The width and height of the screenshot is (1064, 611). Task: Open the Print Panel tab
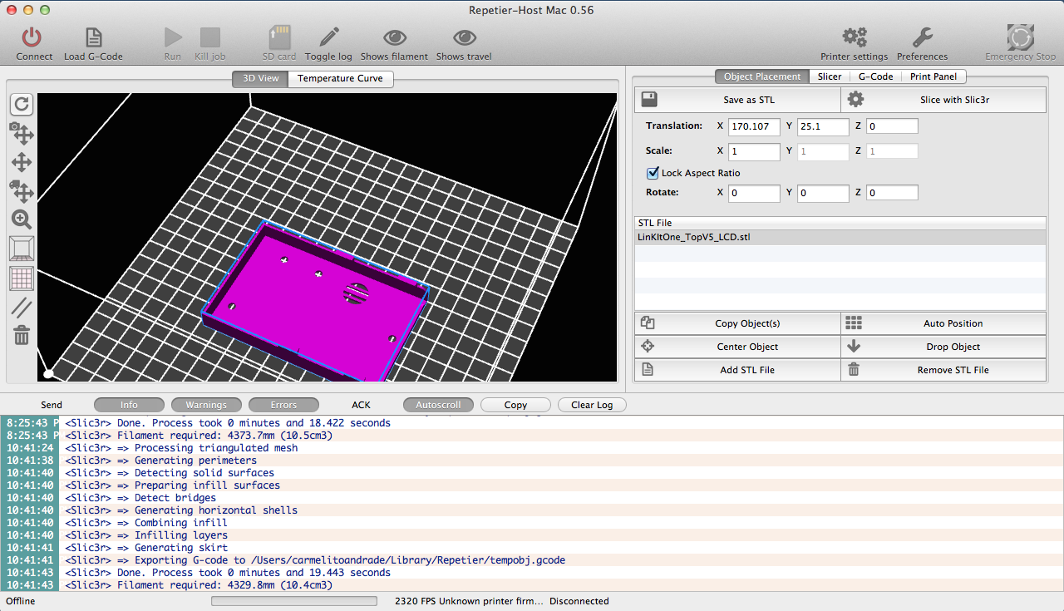pyautogui.click(x=933, y=76)
